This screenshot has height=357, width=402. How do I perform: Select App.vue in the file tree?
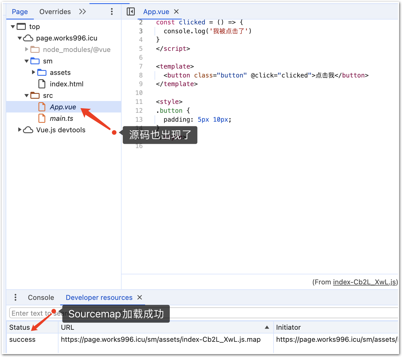(63, 107)
